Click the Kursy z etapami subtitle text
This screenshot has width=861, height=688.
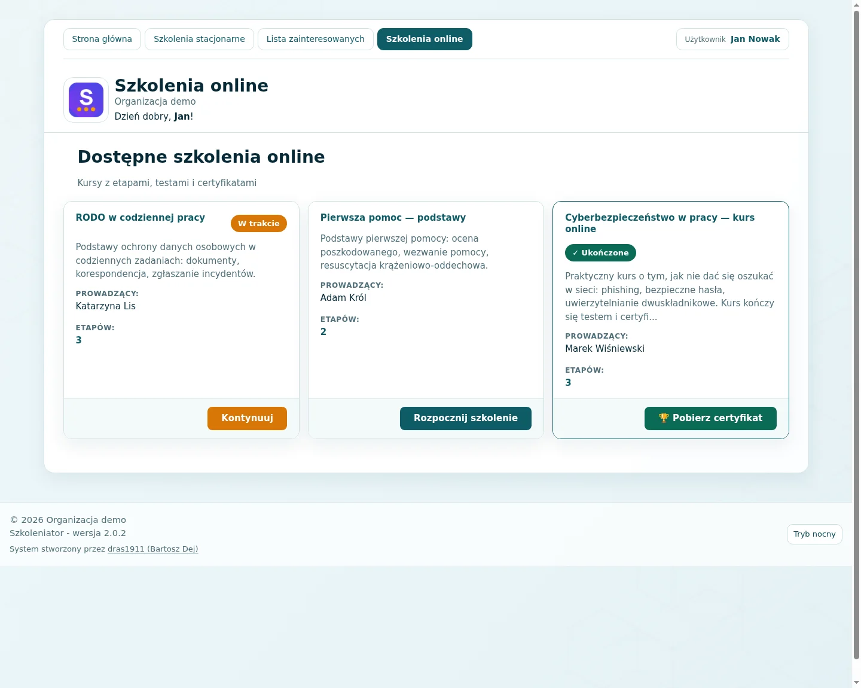coord(167,183)
